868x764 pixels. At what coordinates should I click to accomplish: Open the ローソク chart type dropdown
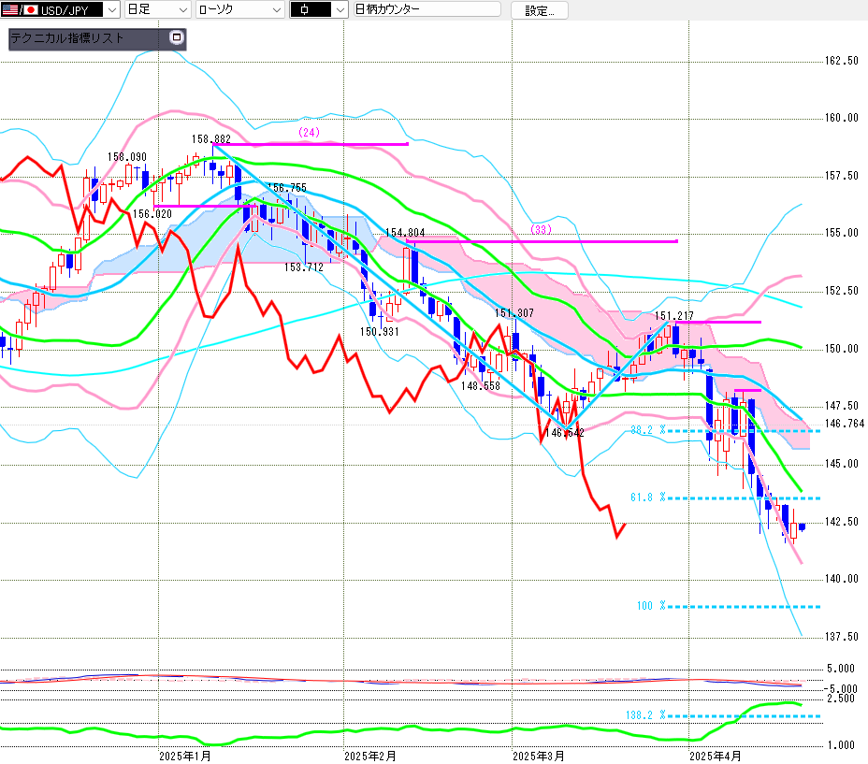coord(240,9)
